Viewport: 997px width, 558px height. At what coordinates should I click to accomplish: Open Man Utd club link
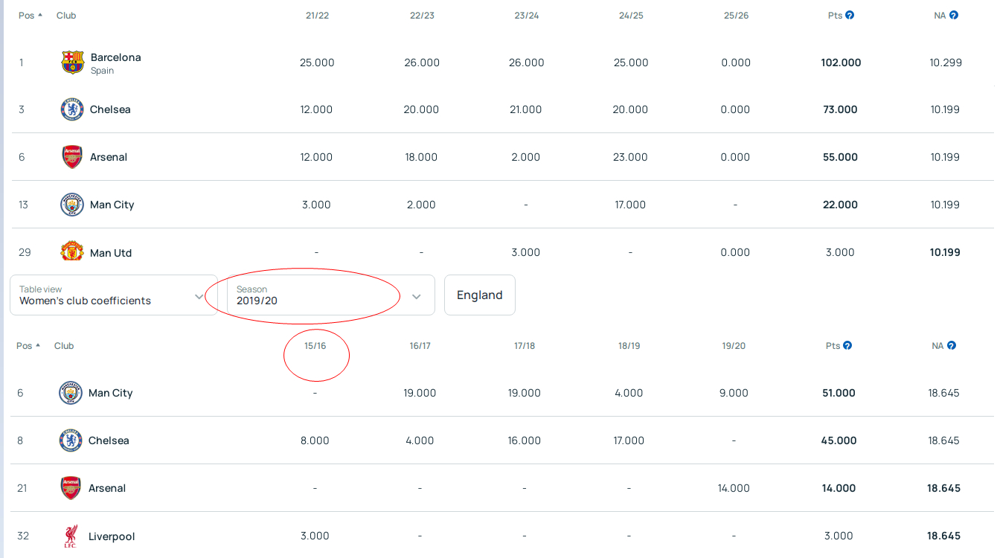pos(111,253)
